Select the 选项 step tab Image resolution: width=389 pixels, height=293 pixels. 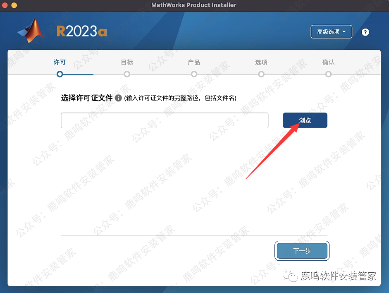point(261,62)
